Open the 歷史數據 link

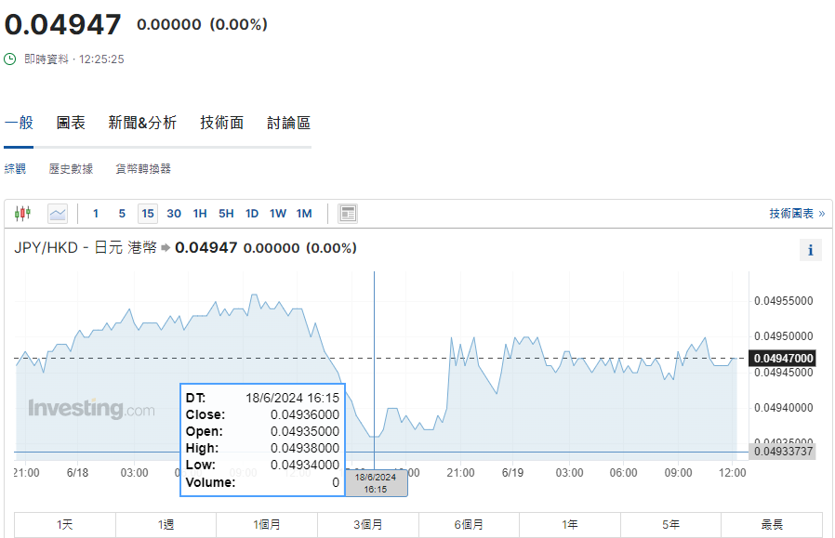[x=71, y=169]
